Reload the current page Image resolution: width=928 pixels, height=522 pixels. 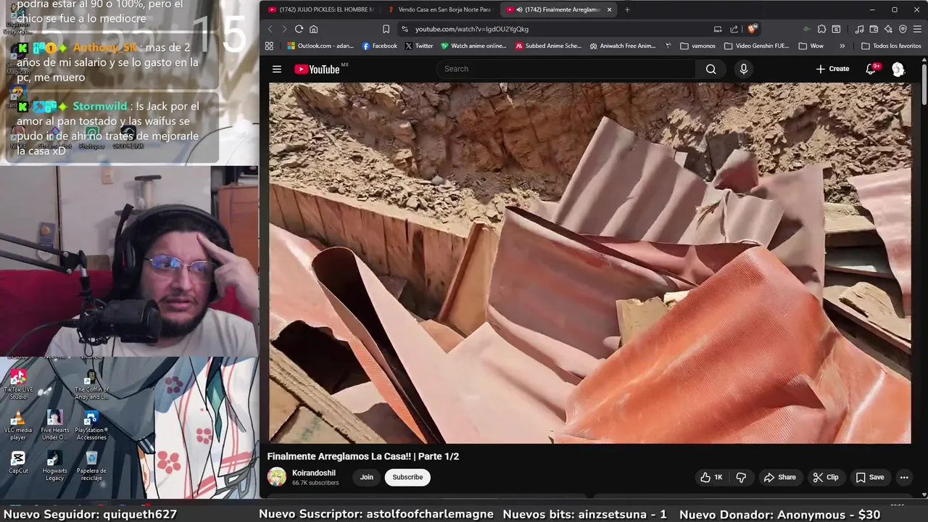point(299,29)
